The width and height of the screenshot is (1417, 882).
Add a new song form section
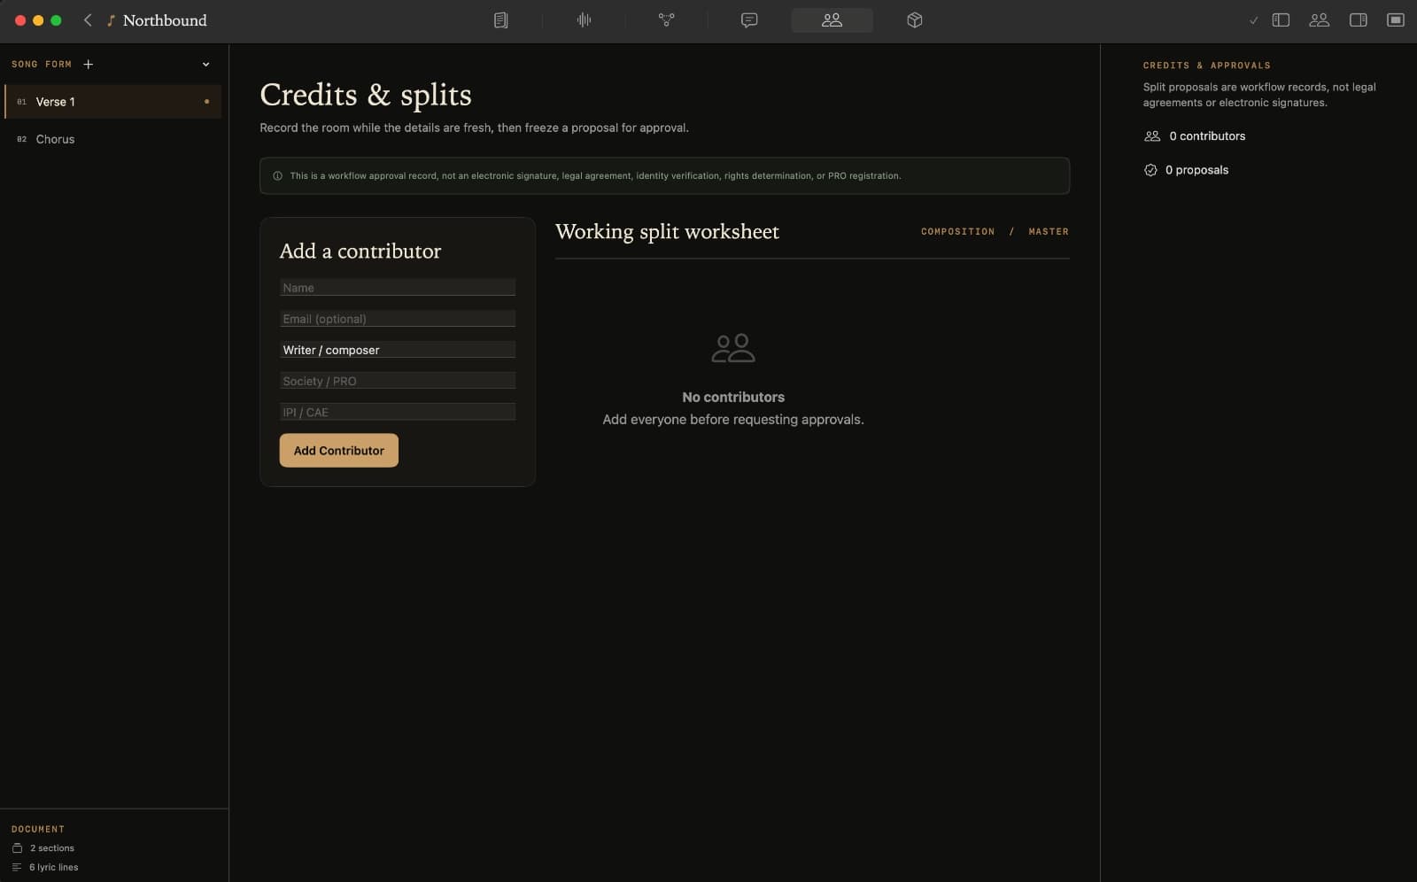click(88, 64)
